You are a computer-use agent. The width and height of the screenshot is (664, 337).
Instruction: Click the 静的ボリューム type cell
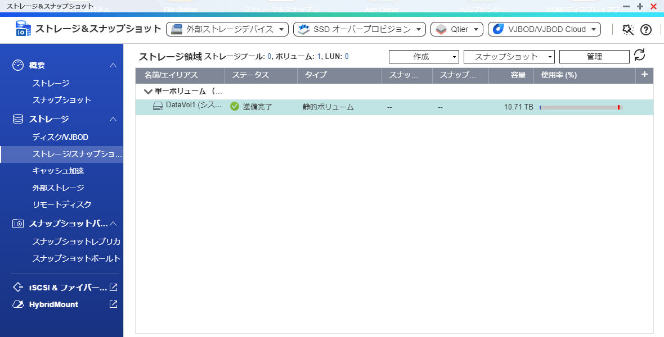[328, 107]
